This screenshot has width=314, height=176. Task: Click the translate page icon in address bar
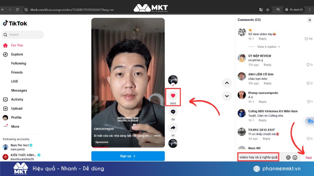click(x=261, y=10)
